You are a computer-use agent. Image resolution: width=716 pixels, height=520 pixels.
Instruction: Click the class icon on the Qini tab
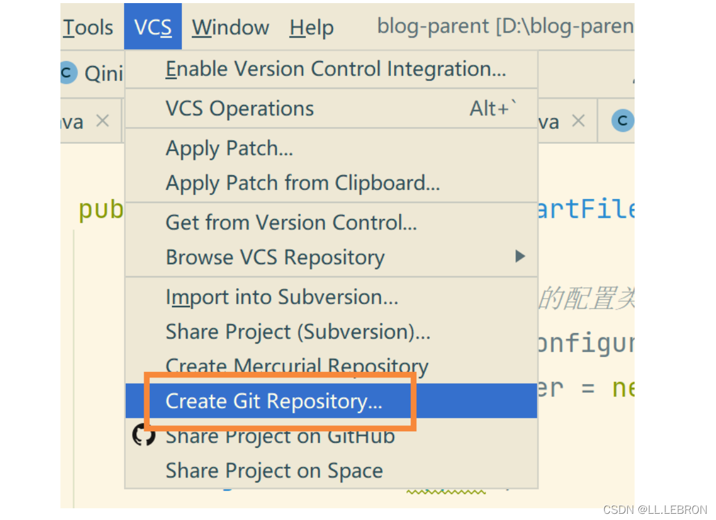(x=68, y=73)
